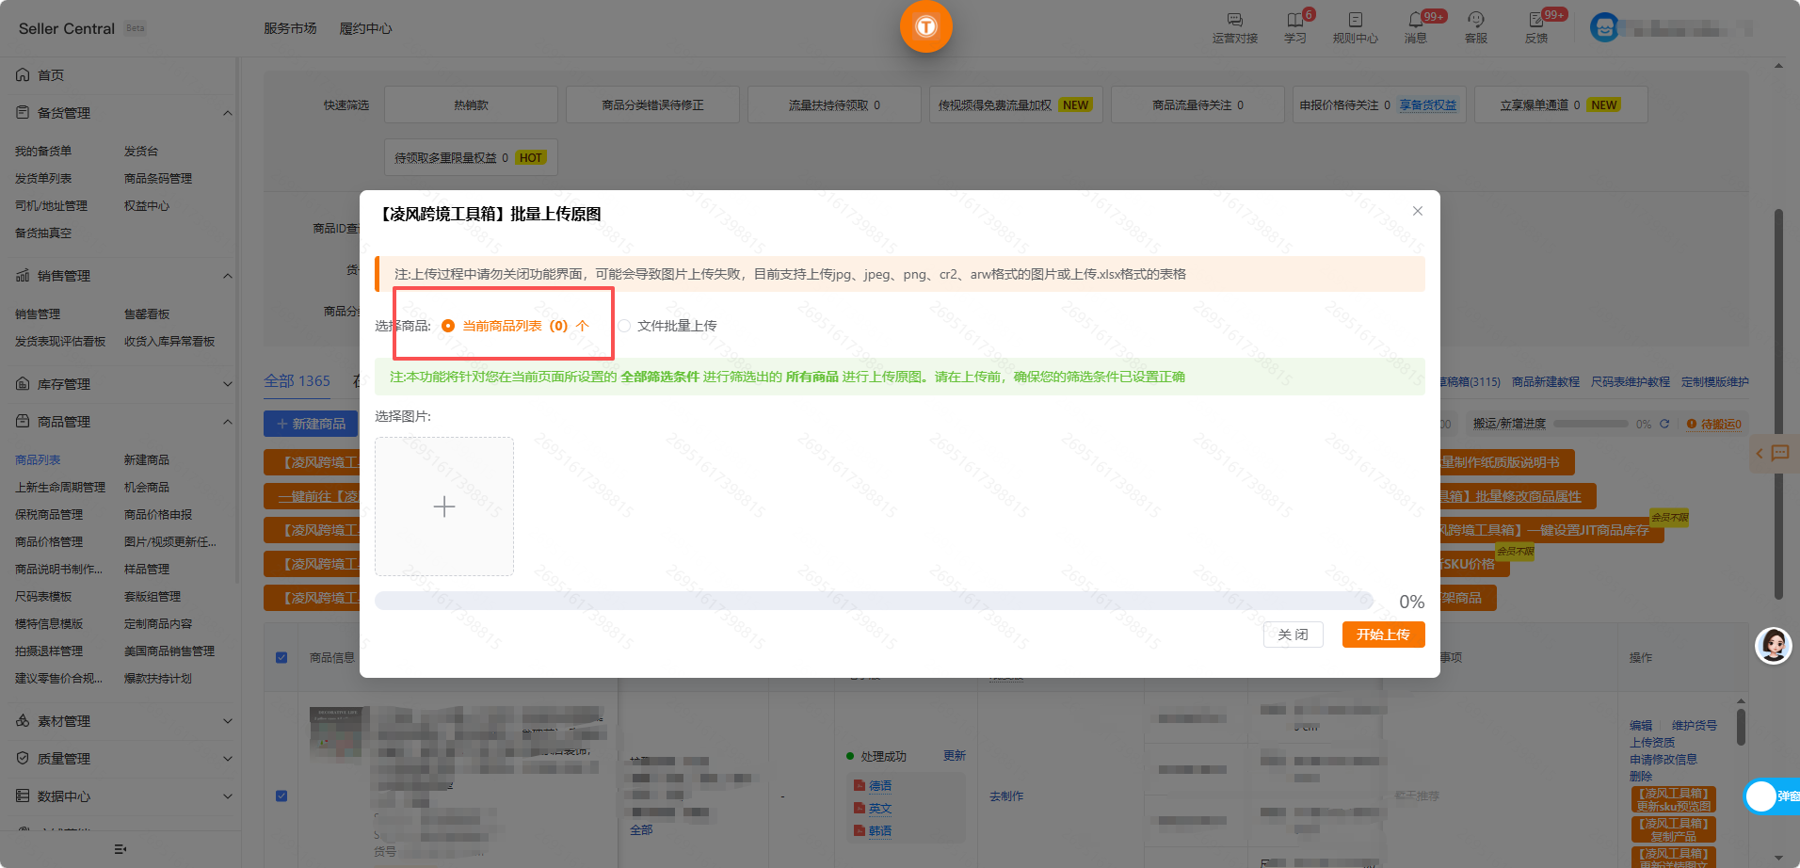1800x868 pixels.
Task: Select 文件批量上传 radio option
Action: (624, 326)
